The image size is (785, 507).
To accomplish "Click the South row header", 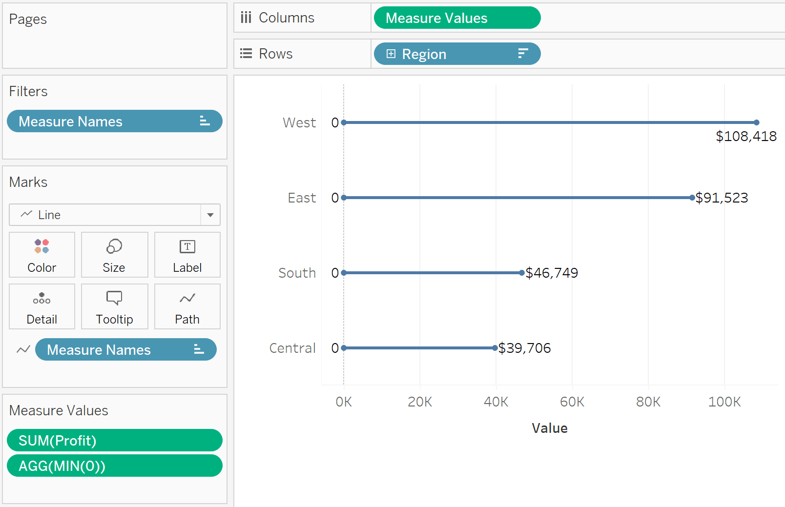I will click(x=297, y=273).
